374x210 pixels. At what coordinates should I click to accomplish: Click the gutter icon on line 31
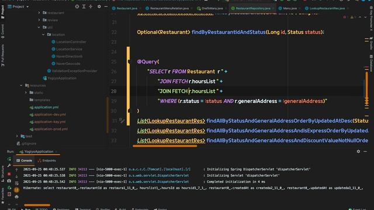click(122, 121)
